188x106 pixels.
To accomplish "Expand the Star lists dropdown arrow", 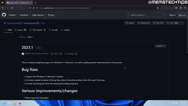I will click(x=182, y=23).
